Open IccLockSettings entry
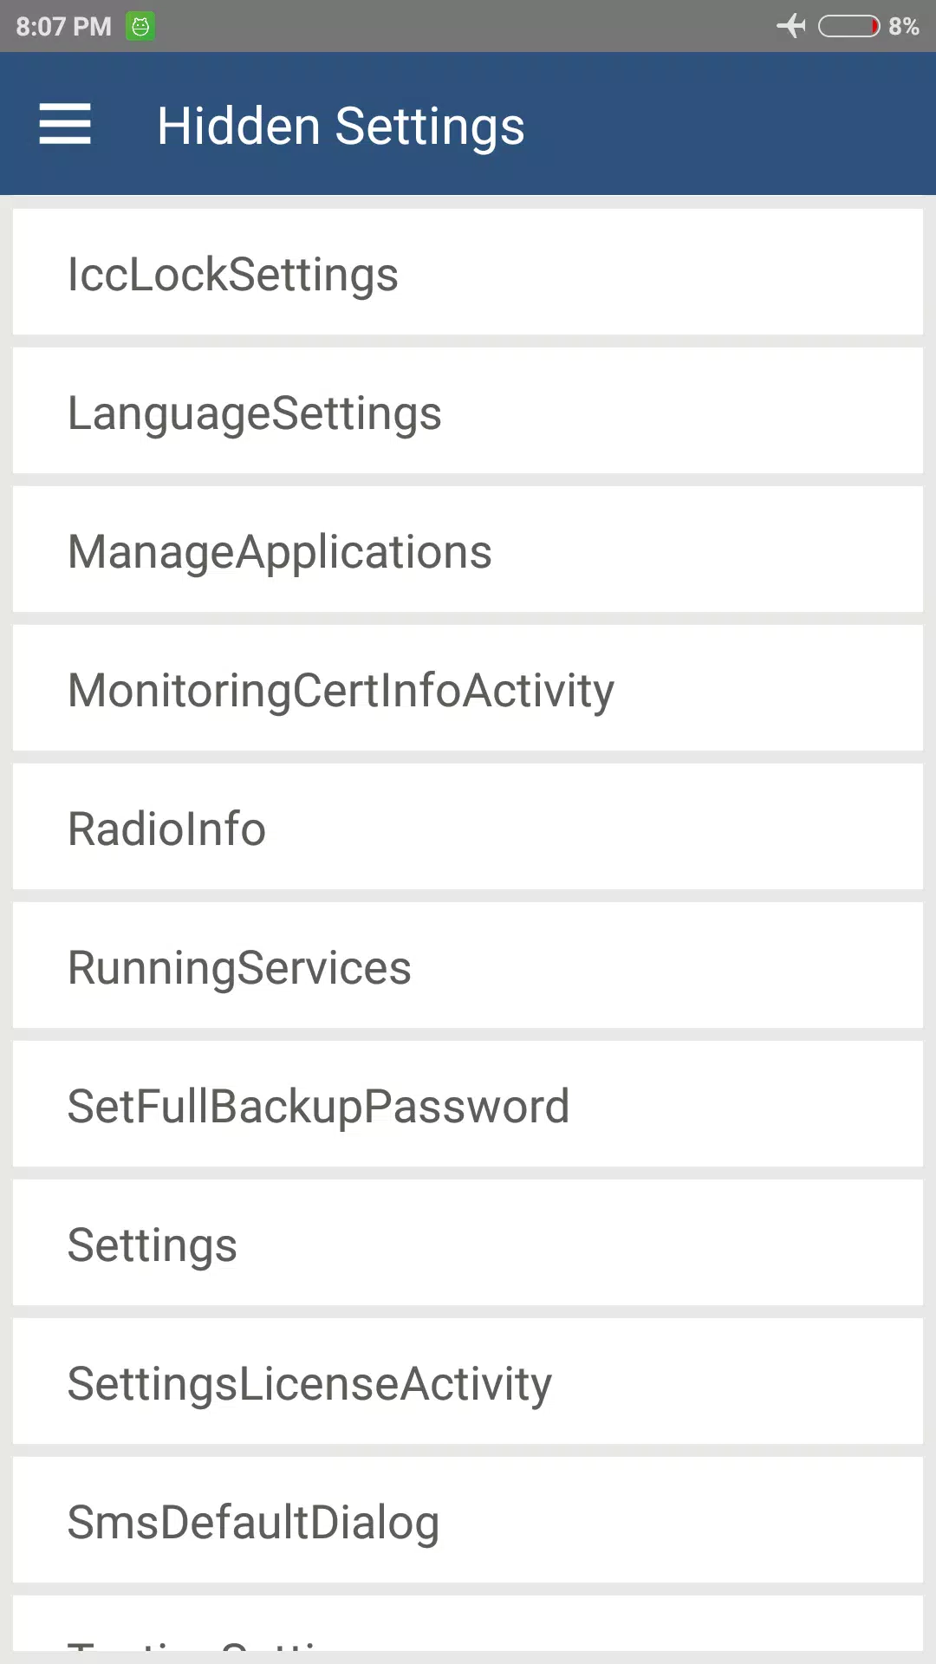 468,272
